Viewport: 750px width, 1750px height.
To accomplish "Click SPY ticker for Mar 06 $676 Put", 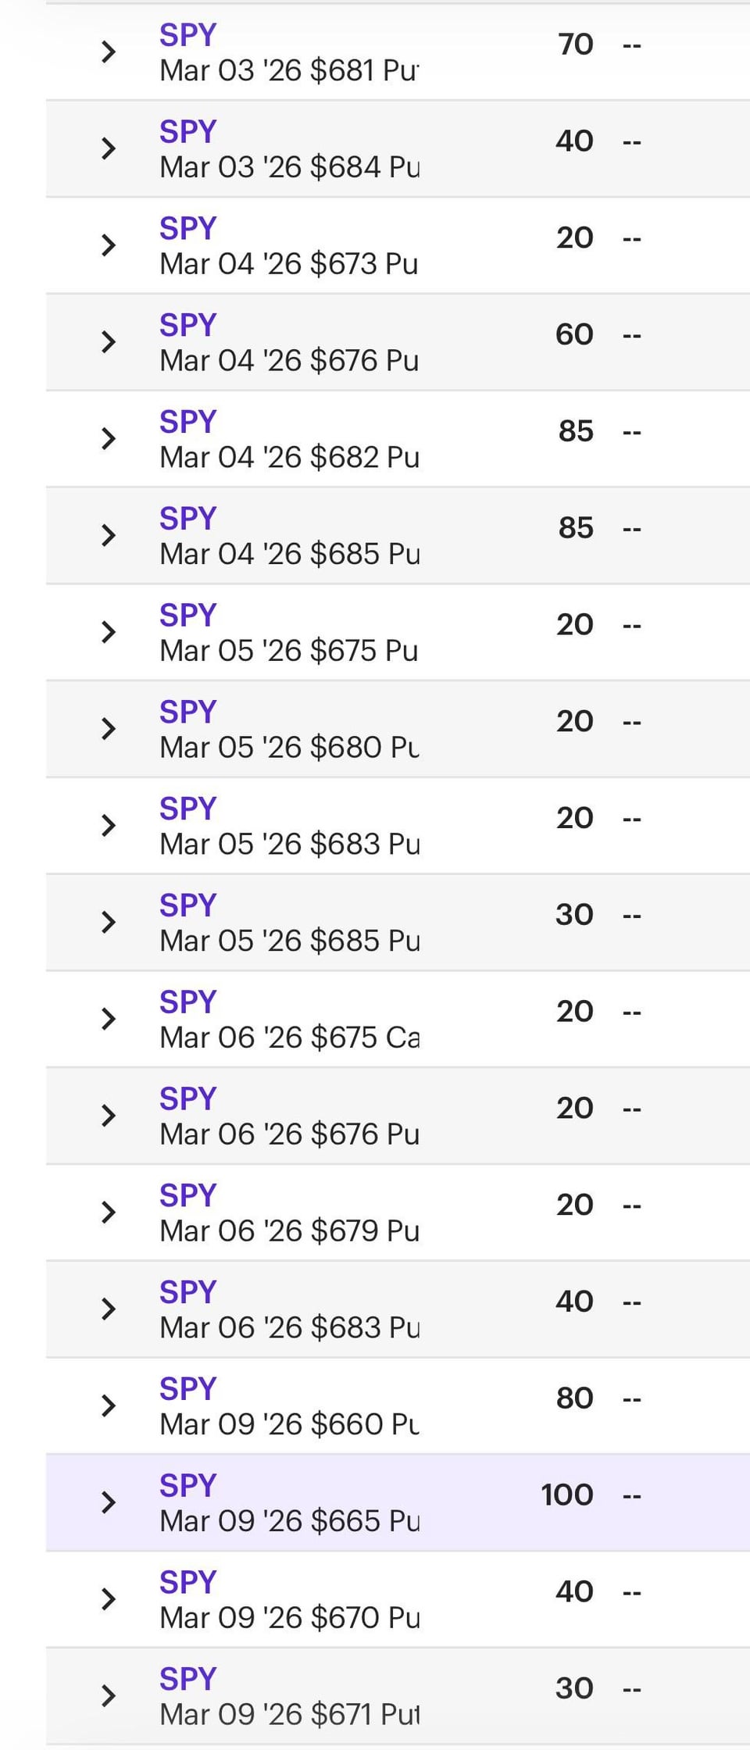I will tap(187, 1099).
